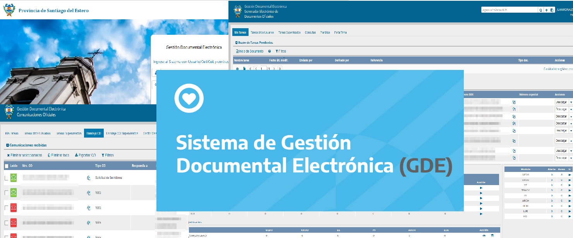
Task: Sort by Fecha últ. modif. column header
Action: pyautogui.click(x=278, y=60)
